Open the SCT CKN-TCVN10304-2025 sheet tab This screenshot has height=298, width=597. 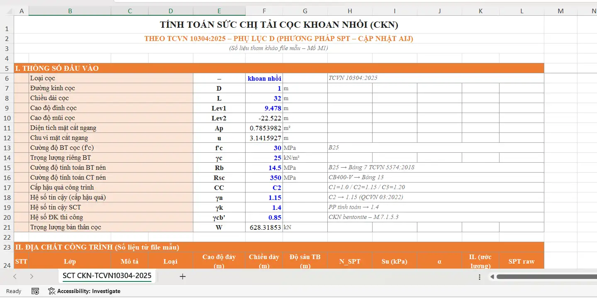pyautogui.click(x=107, y=276)
